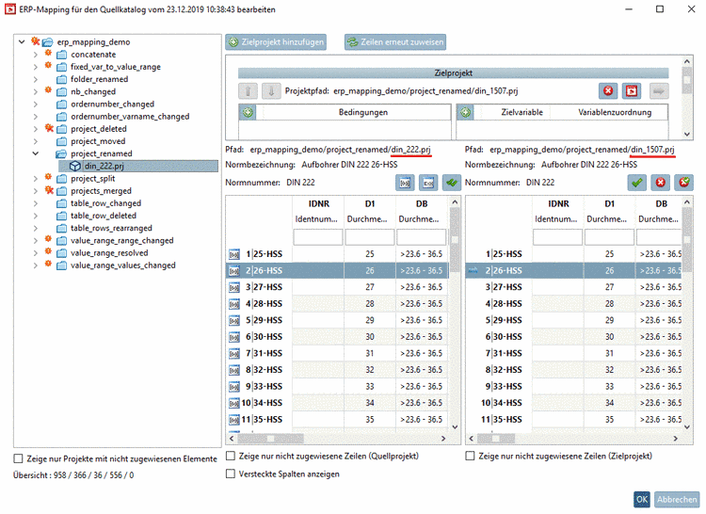Select the table_row_changed tree item
This screenshot has height=514, width=706.
coord(105,203)
